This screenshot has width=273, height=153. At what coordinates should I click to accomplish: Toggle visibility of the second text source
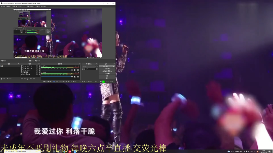coord(37,68)
